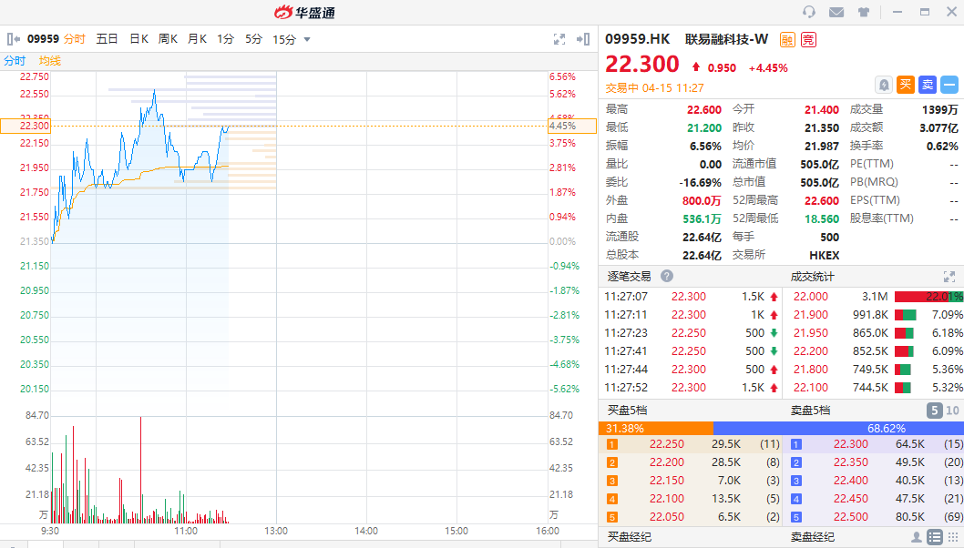Toggle the 均线 average line display
964x548 pixels.
tap(49, 60)
